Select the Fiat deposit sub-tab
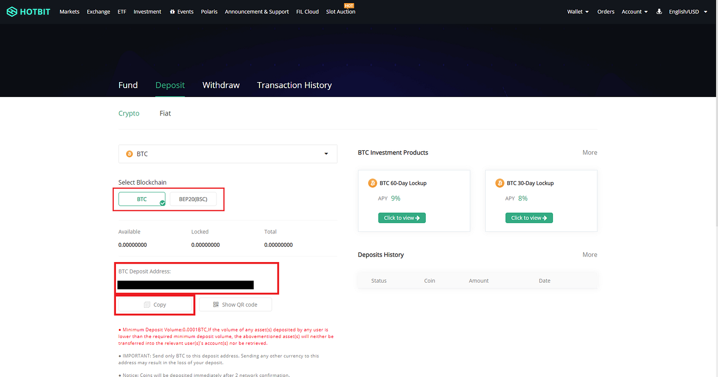 coord(165,113)
